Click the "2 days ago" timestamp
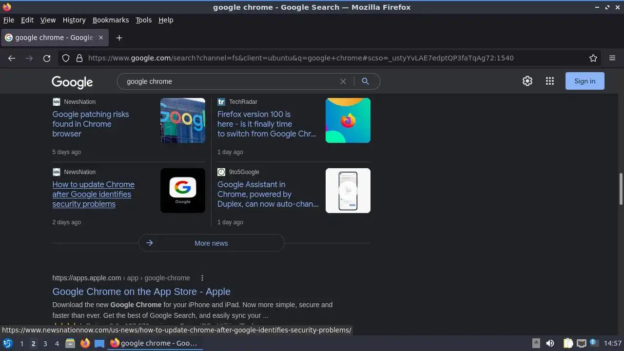 (67, 222)
